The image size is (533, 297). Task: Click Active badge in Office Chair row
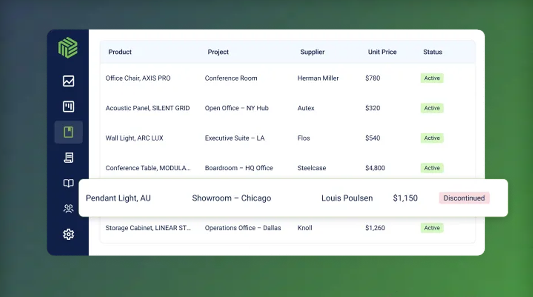[x=432, y=78]
